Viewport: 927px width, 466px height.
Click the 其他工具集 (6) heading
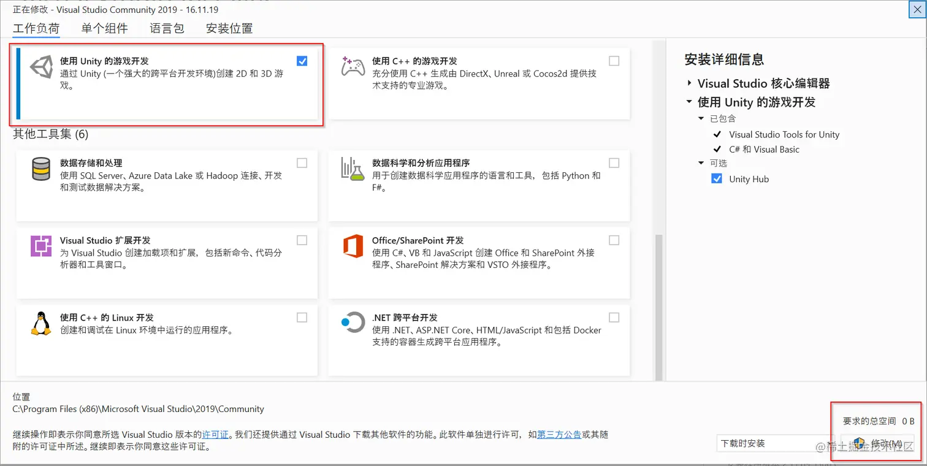(51, 134)
